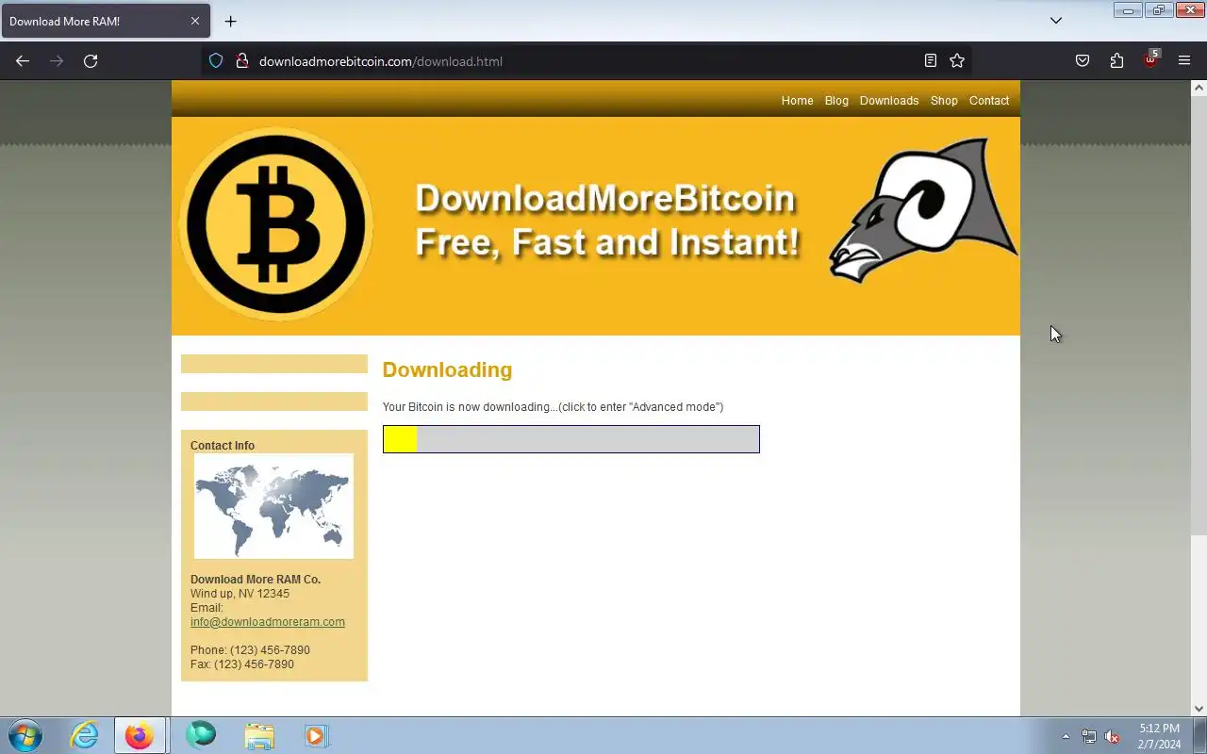The height and width of the screenshot is (754, 1207).
Task: Open the Pocket save icon
Action: coord(1083,61)
